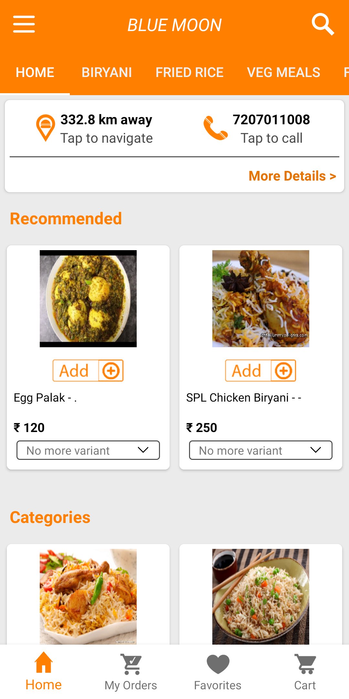The height and width of the screenshot is (699, 349).
Task: Tap the orange phone call icon
Action: pos(215,128)
